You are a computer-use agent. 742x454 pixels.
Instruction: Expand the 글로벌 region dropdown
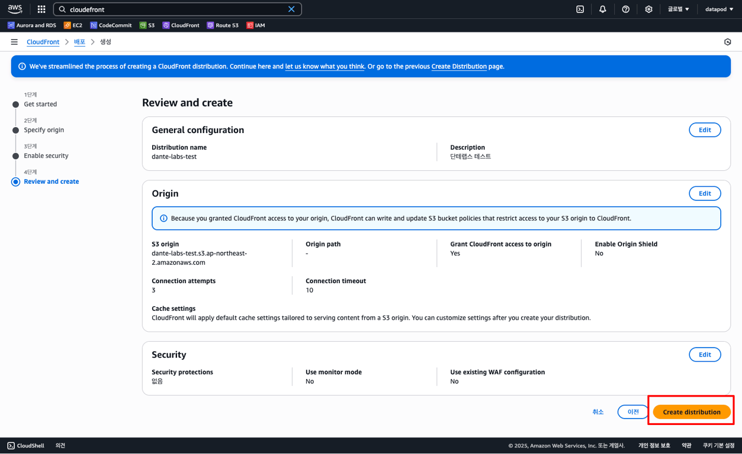679,9
